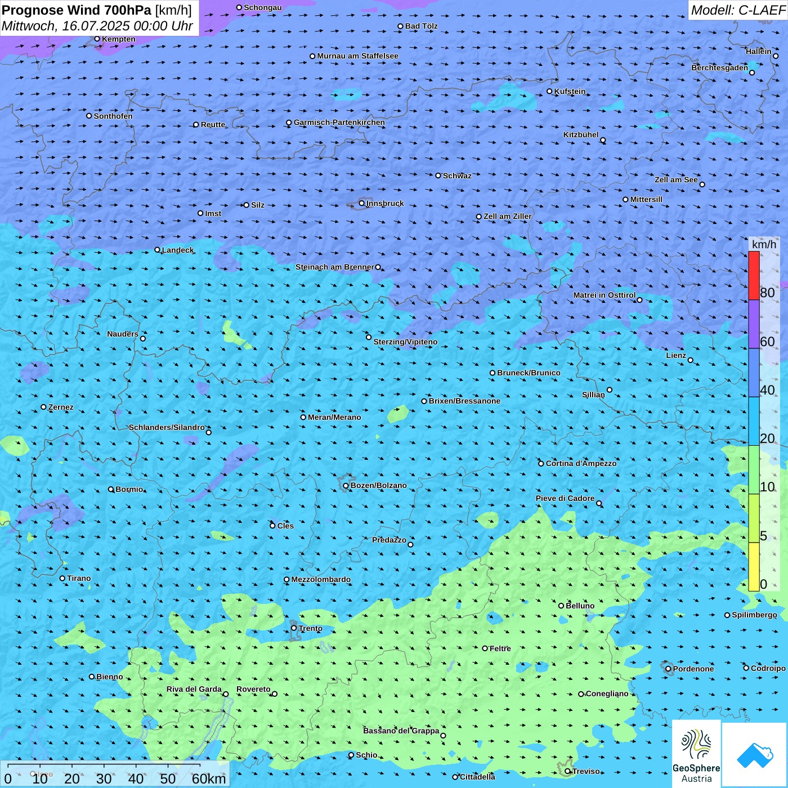Click the 60km scale bar label

209,778
